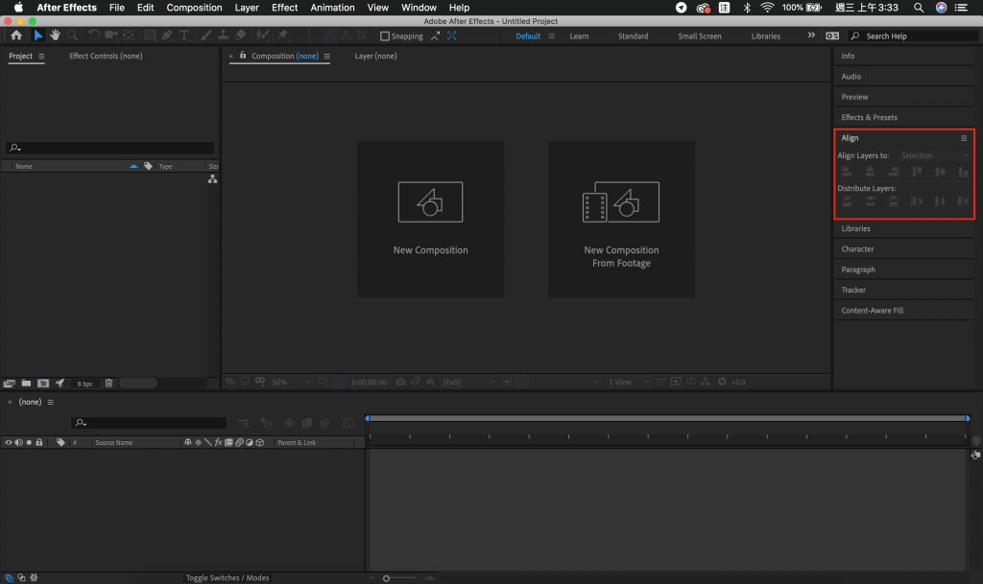Select the Type tool
This screenshot has height=584, width=983.
(183, 35)
